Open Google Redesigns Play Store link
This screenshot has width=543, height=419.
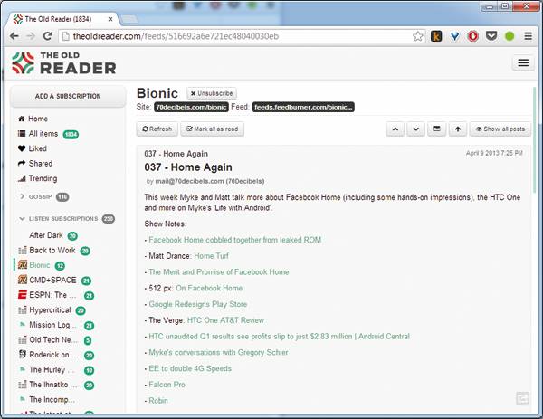coord(197,304)
